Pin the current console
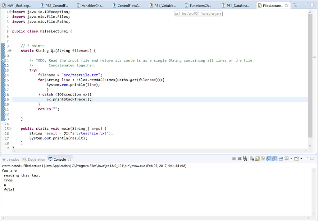The width and height of the screenshot is (318, 221). click(280, 159)
